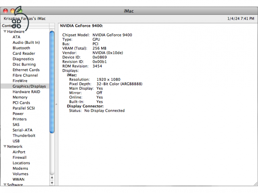Click the No Display Connected status
Viewport: 258px width, 193px height.
pos(104,111)
